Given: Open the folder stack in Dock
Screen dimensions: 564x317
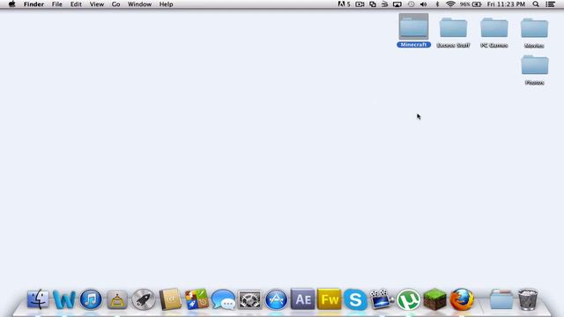Looking at the screenshot, I should pos(501,299).
